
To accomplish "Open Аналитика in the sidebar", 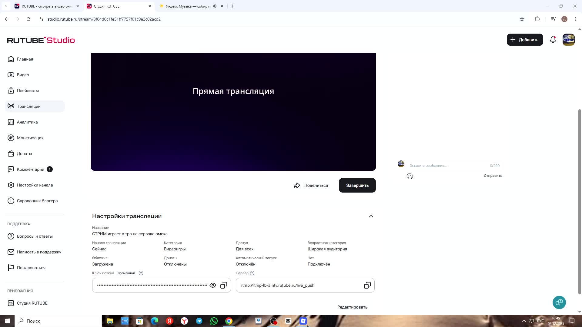I will click(x=27, y=122).
